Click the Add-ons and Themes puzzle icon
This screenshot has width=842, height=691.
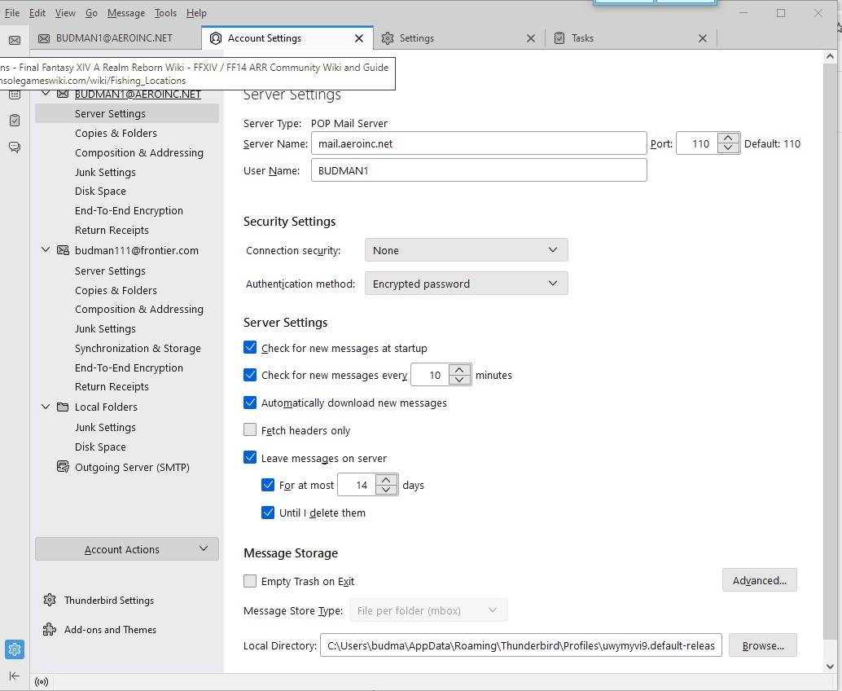coord(50,630)
